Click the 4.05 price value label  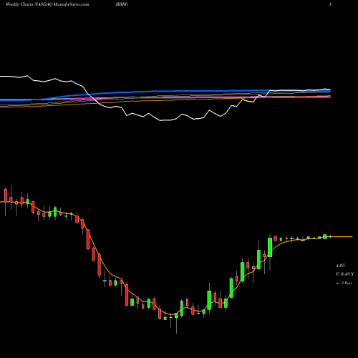click(x=340, y=266)
